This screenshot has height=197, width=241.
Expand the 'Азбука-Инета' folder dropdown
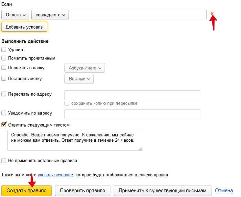[x=85, y=68]
